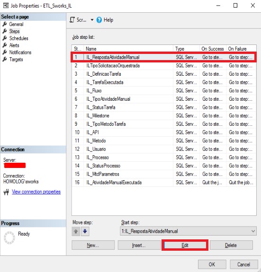This screenshot has width=261, height=272.
Task: Click the connection properties plug icon
Action: point(7,192)
